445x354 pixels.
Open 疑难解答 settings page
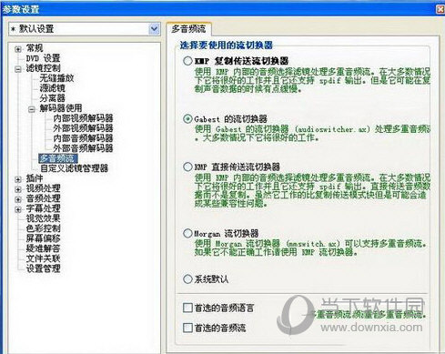(43, 248)
